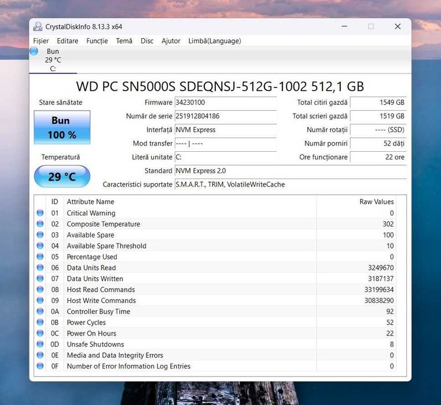Select the Data Units Read attribute text
Image resolution: width=441 pixels, height=405 pixels.
tap(91, 268)
